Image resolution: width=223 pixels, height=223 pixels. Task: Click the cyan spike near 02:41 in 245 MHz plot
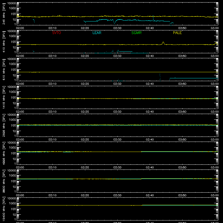[x=153, y=18]
